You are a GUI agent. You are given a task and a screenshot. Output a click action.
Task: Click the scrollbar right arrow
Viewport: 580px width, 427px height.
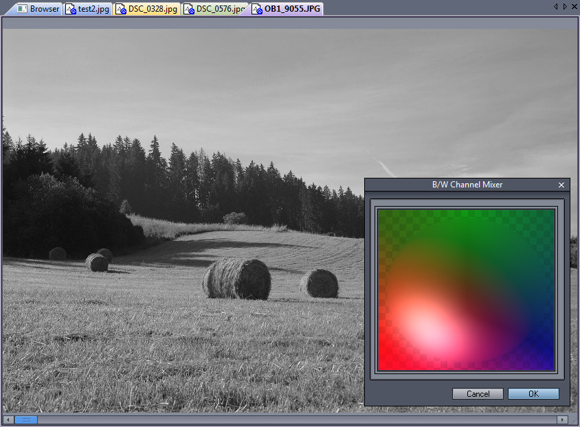click(x=562, y=420)
